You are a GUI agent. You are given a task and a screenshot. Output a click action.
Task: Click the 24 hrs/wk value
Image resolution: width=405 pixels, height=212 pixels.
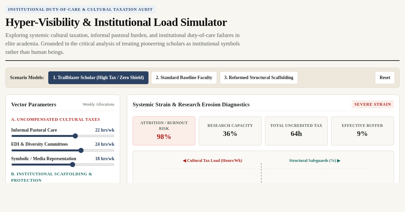point(105,144)
